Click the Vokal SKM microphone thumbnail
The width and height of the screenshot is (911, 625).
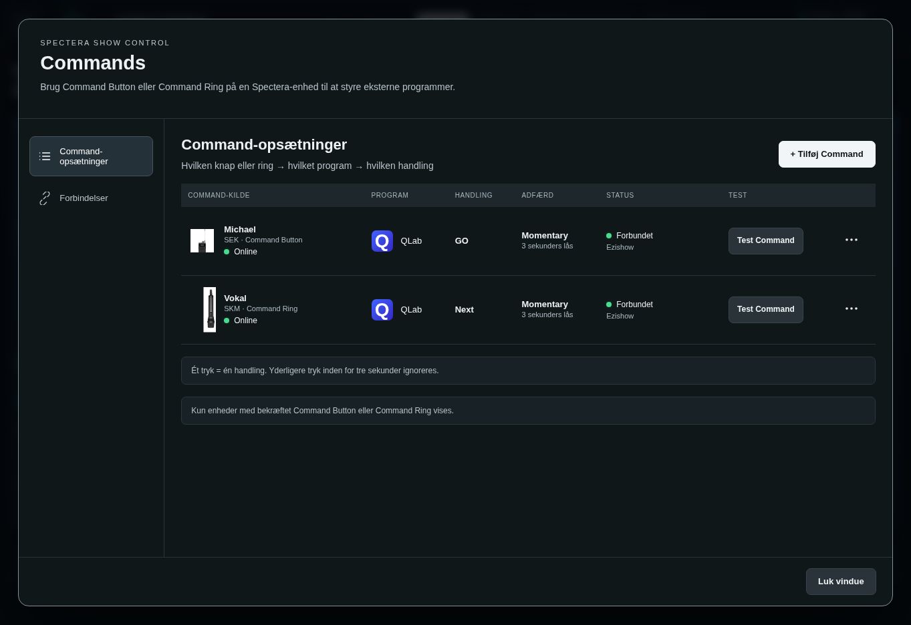pos(210,310)
